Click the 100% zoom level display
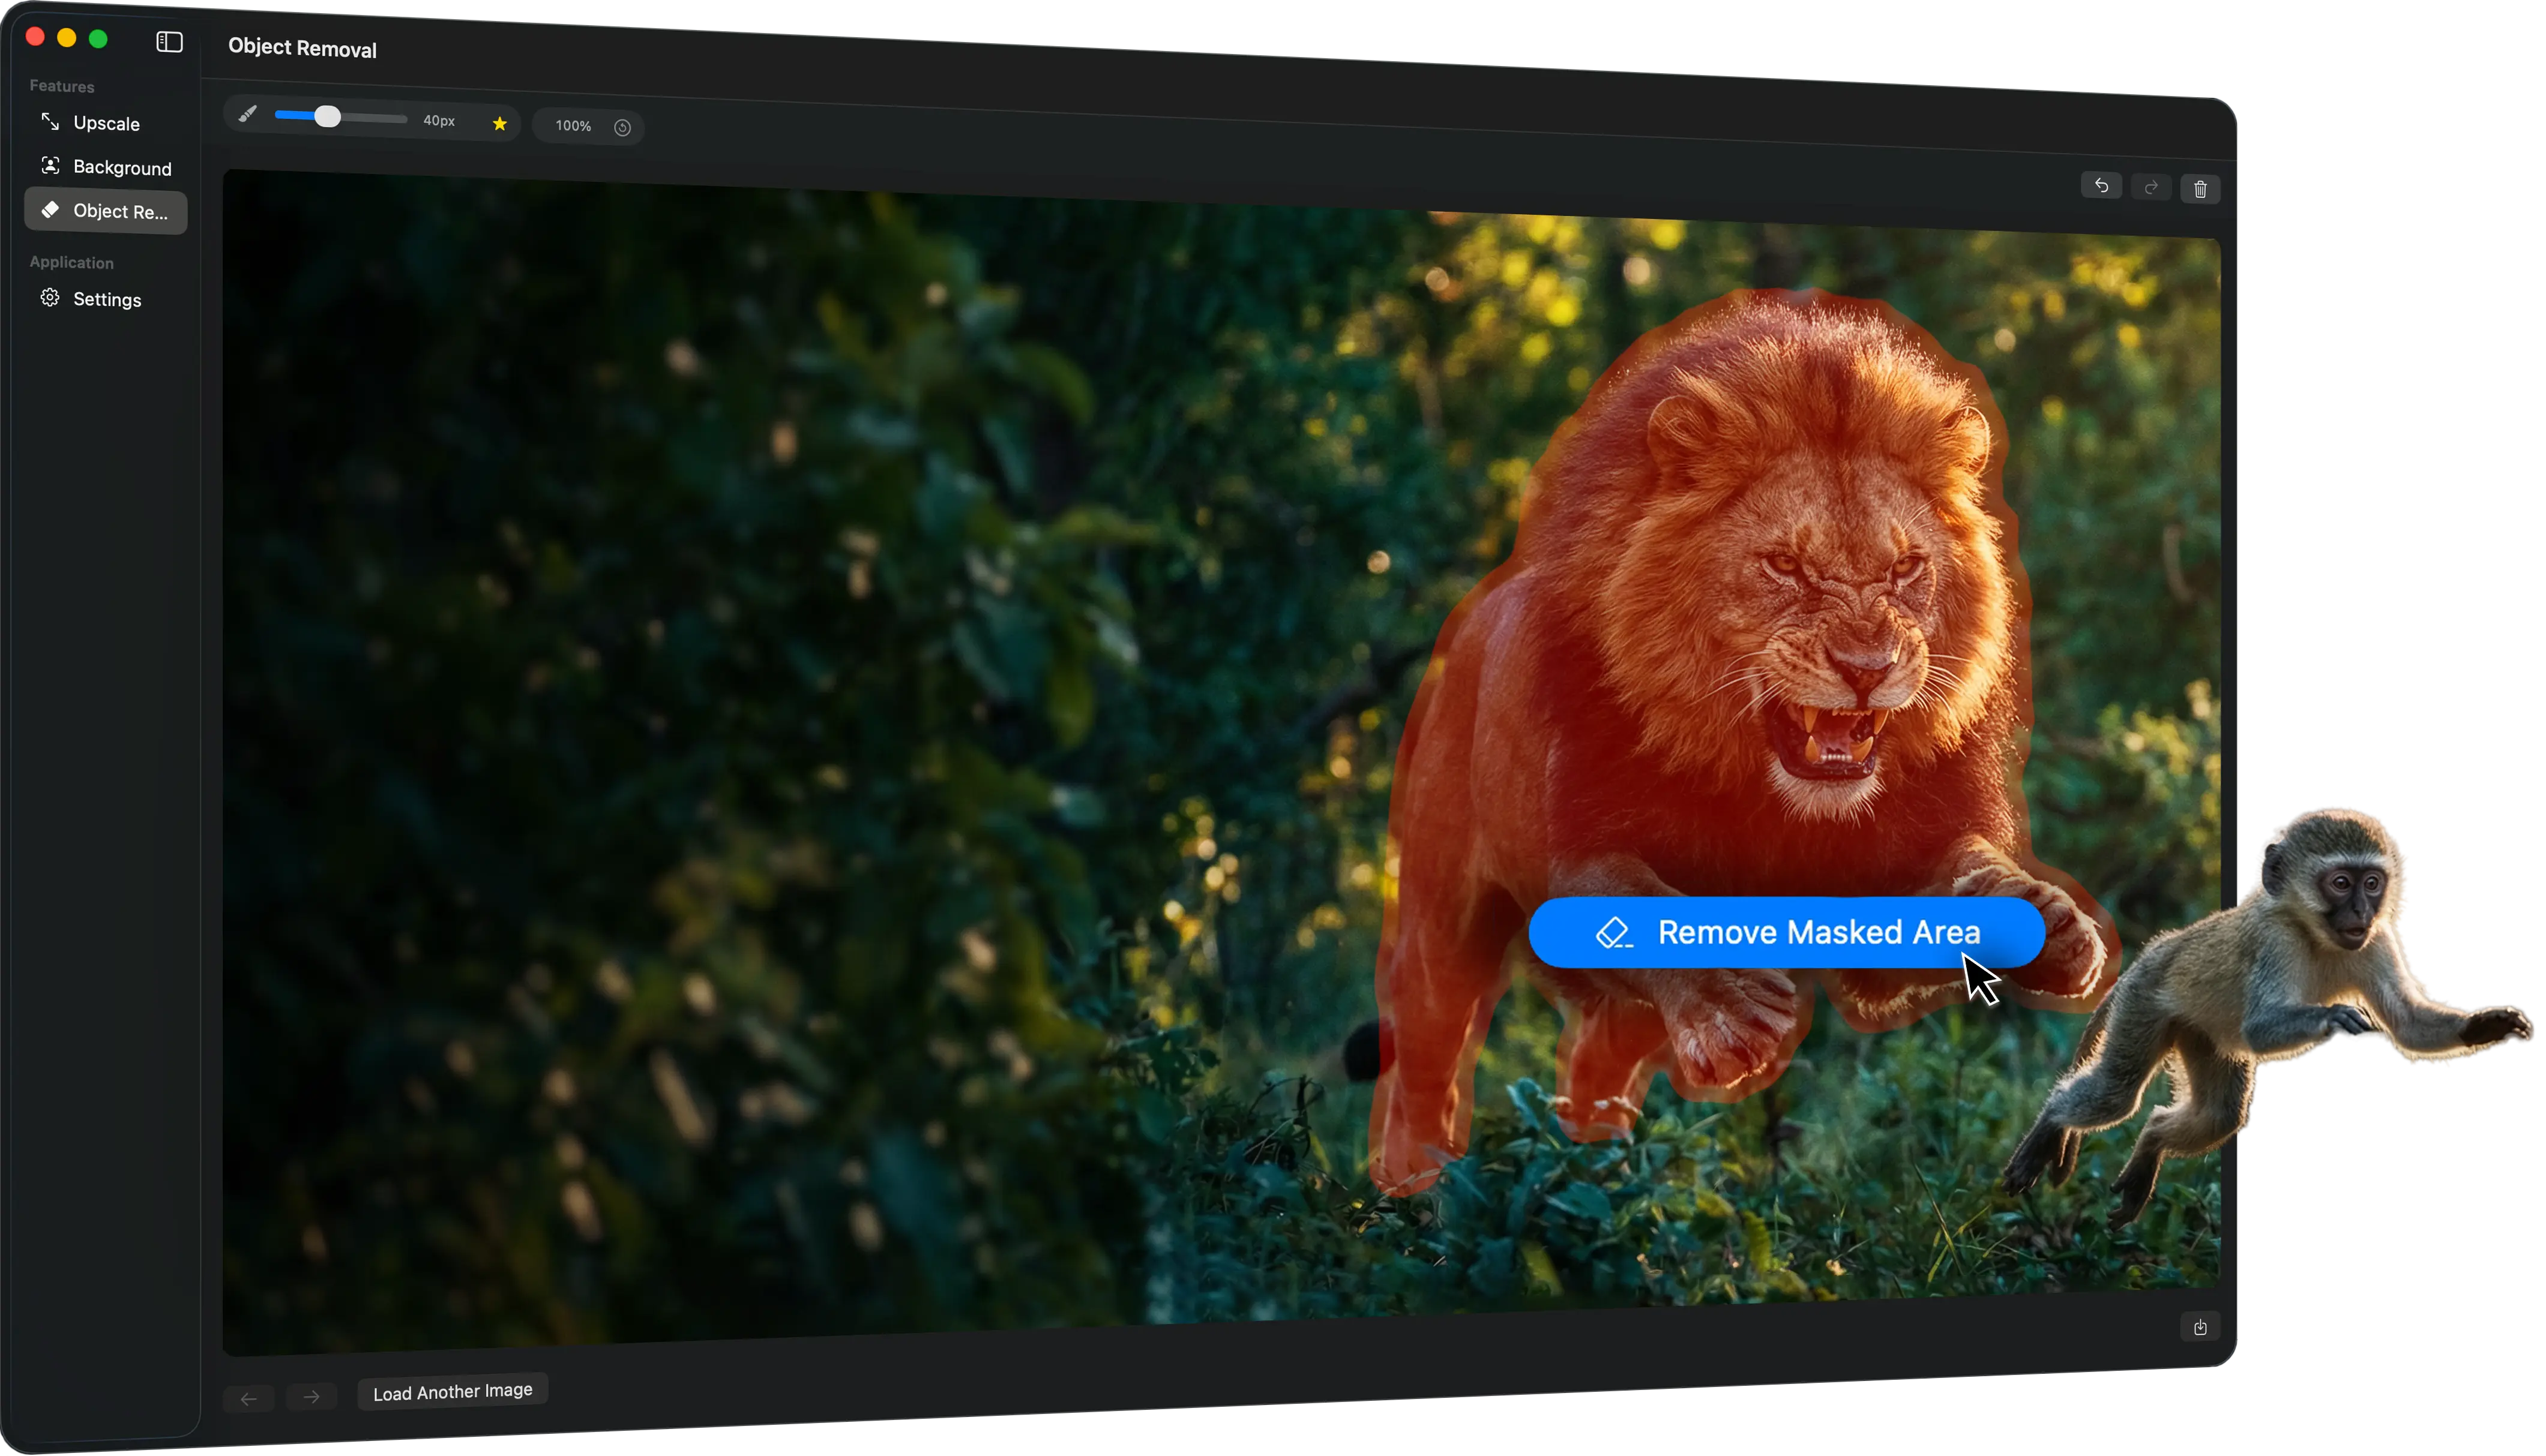The height and width of the screenshot is (1456, 2546). point(573,126)
